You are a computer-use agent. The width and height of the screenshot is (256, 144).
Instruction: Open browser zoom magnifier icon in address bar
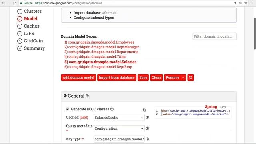(x=240, y=3)
